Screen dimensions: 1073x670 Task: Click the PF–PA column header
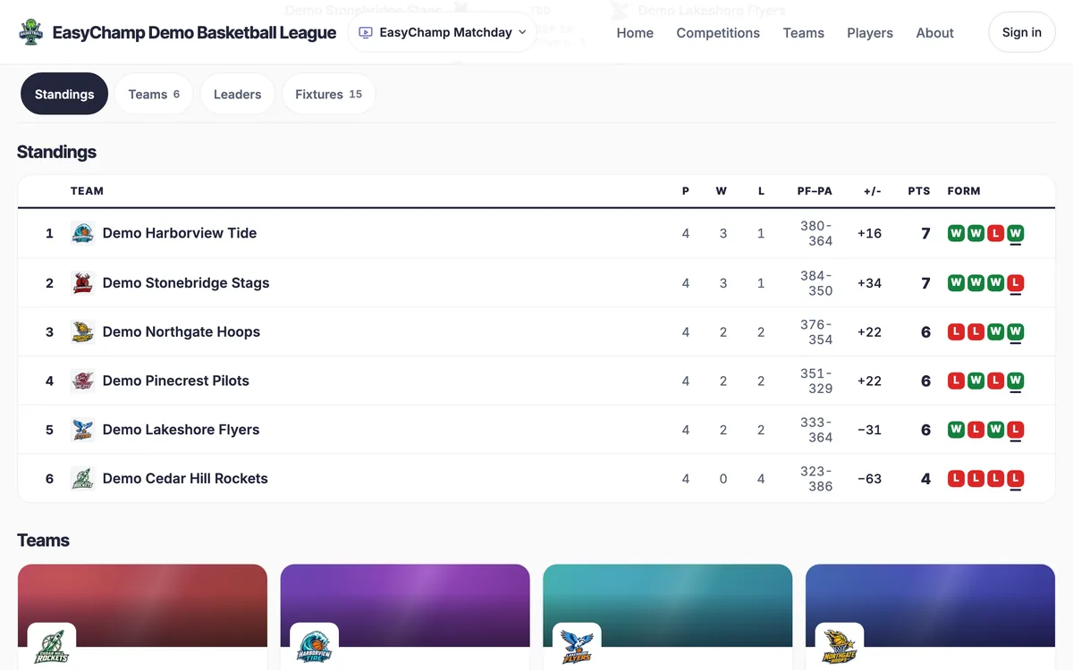[x=815, y=191]
